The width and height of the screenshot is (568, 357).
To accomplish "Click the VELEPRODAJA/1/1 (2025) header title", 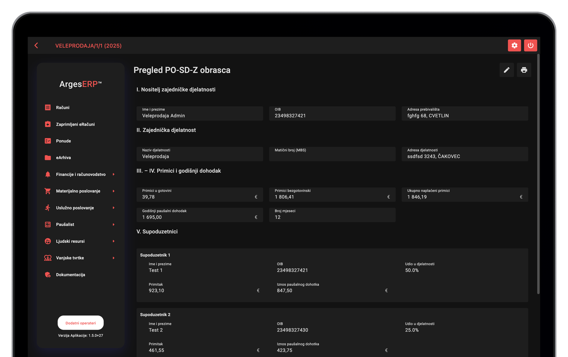I will point(88,46).
